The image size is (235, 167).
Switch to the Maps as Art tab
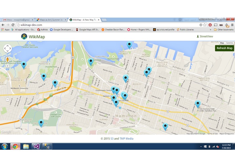click(51, 20)
